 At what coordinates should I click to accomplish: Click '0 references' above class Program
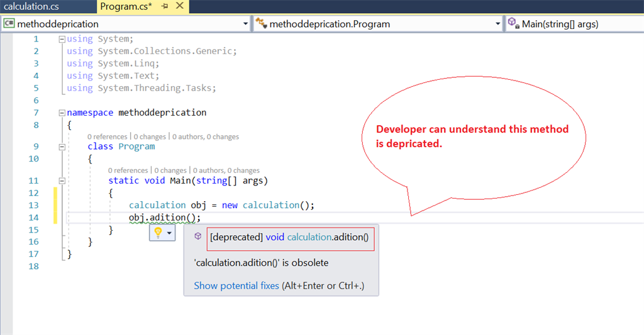[x=107, y=137]
